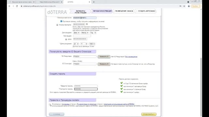Click the site lock icon in address bar
The width and height of the screenshot is (209, 117).
22,6
